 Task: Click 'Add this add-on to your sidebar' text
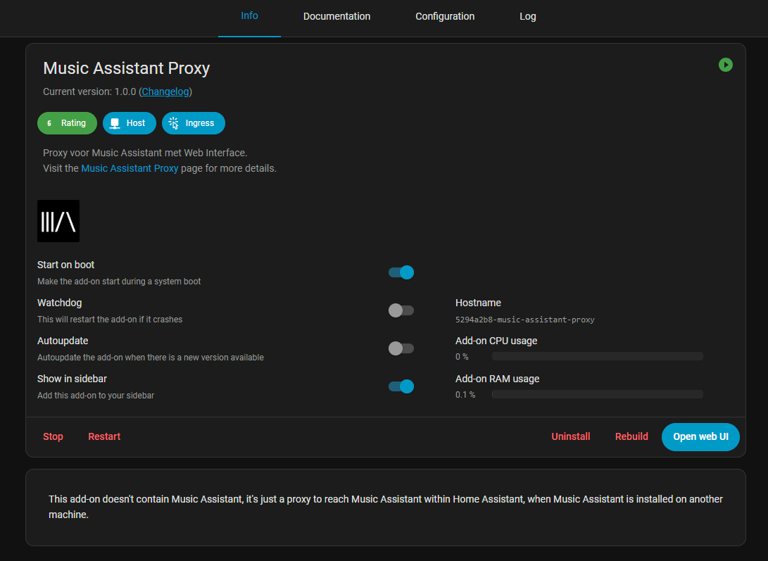96,396
